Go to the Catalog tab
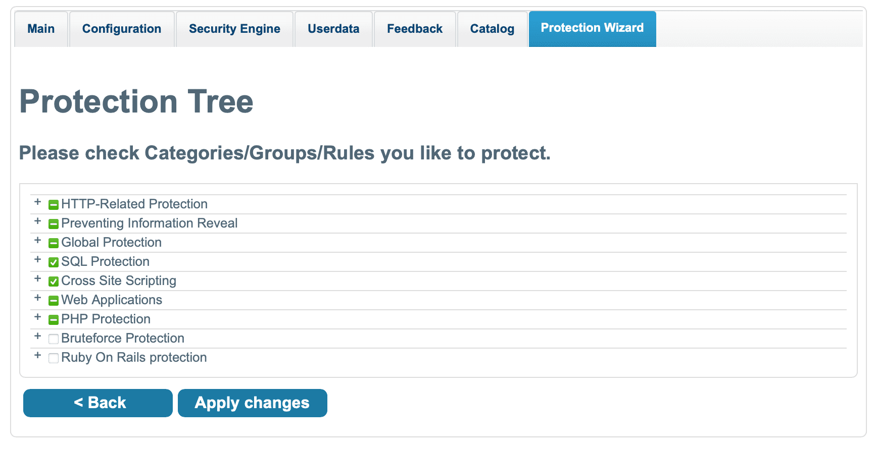Image resolution: width=877 pixels, height=449 pixels. pos(492,29)
